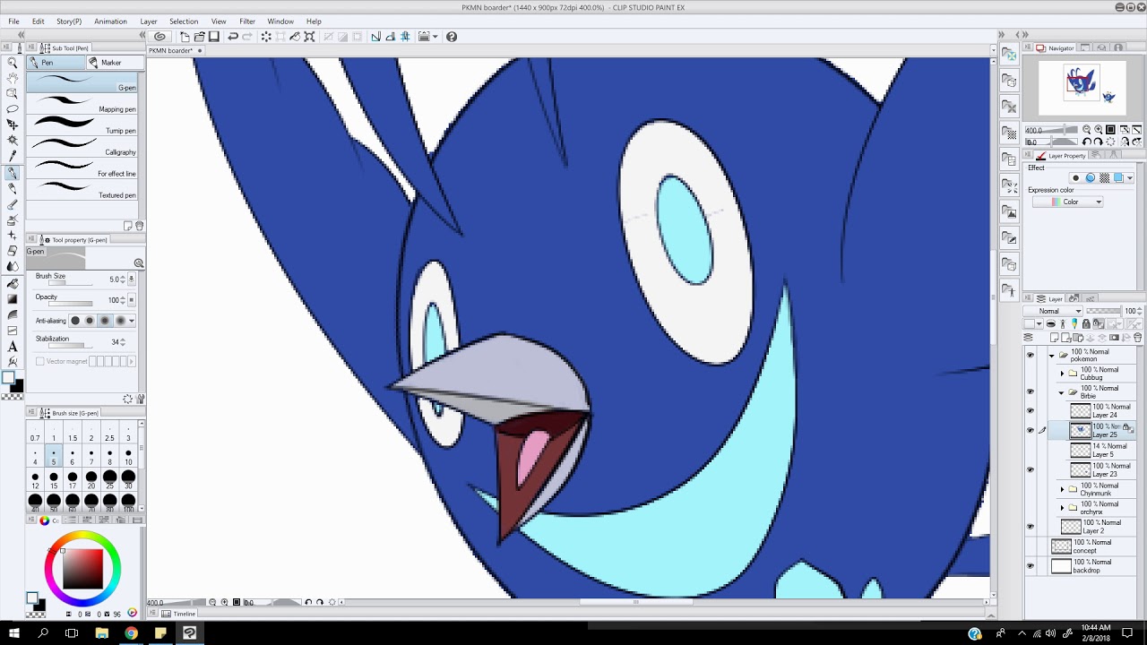Open the Filter menu
The image size is (1147, 645).
point(247,21)
